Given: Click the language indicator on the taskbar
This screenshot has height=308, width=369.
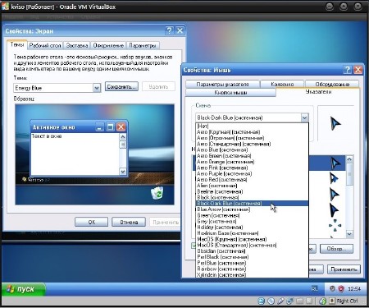Looking at the screenshot, I should (315, 288).
